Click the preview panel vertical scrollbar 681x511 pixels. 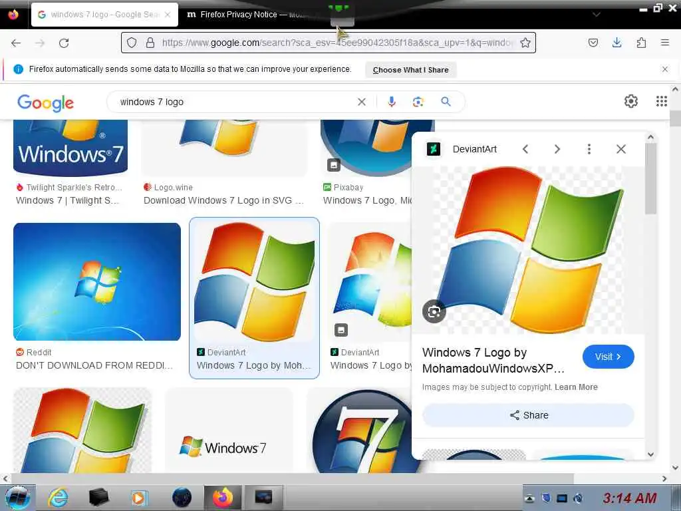650,178
